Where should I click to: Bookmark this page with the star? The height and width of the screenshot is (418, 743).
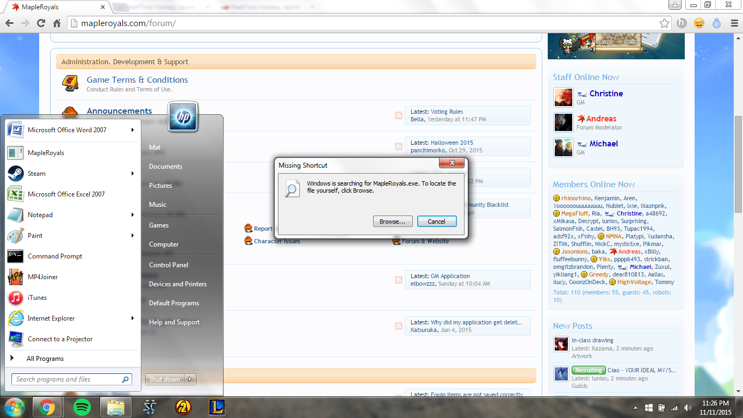click(664, 23)
